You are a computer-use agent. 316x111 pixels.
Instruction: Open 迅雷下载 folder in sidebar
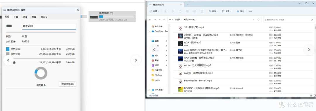pyautogui.click(x=157, y=70)
